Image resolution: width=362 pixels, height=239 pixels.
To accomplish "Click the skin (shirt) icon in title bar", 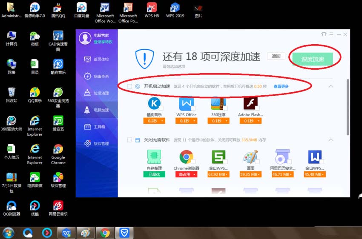I will tap(324, 34).
